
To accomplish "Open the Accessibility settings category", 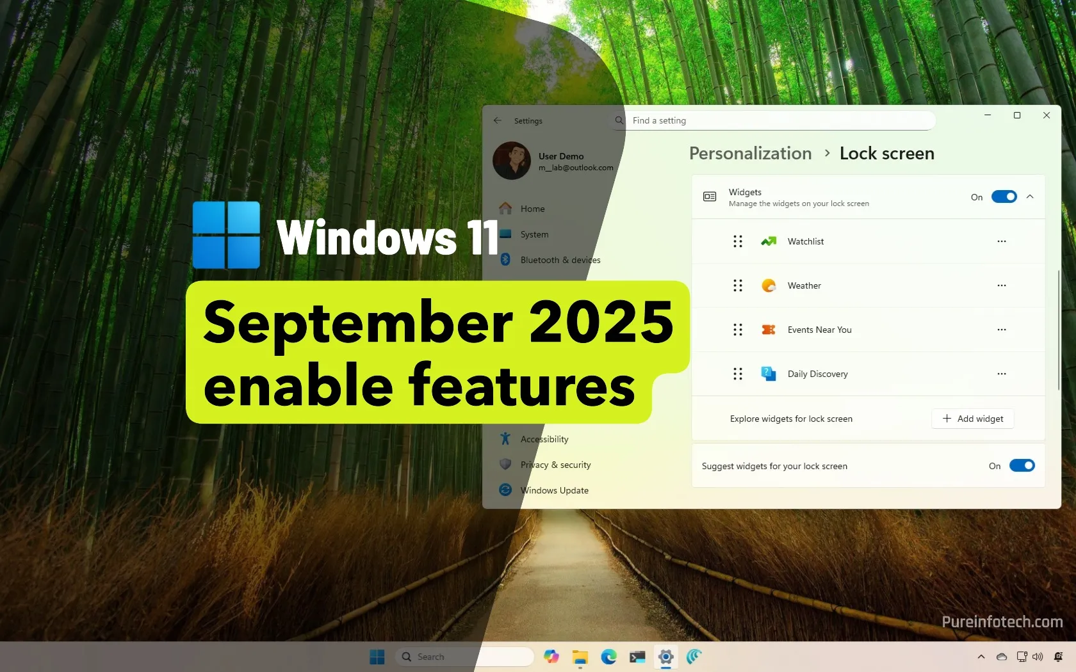I will [x=544, y=439].
